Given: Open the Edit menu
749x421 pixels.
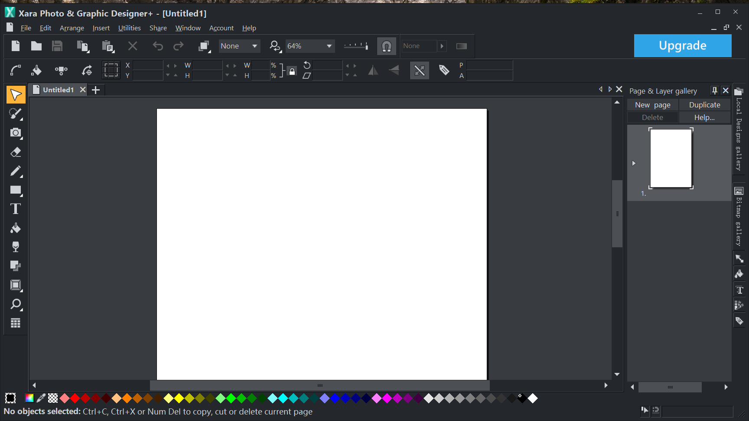Looking at the screenshot, I should point(46,28).
